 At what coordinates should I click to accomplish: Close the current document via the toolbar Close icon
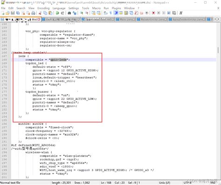click(x=23, y=13)
